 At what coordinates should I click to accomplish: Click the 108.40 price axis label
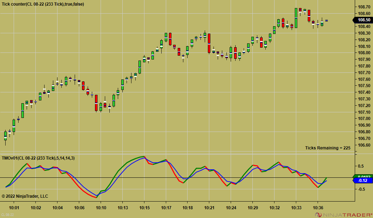click(x=364, y=27)
